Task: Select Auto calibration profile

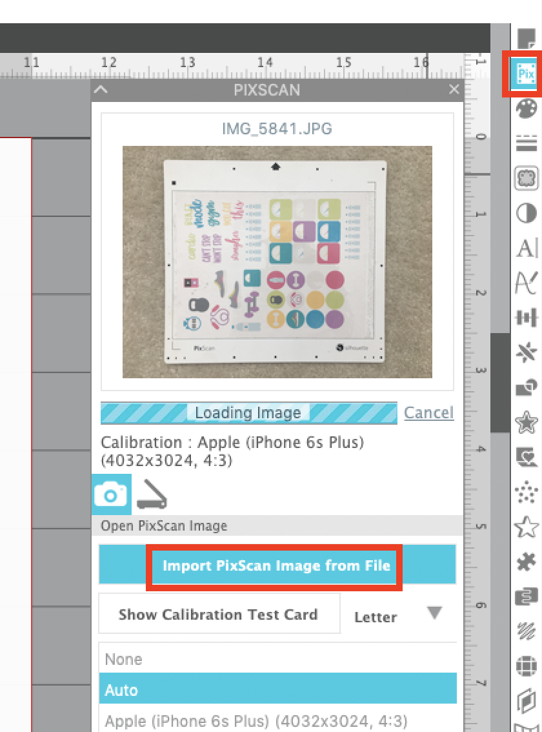Action: point(277,688)
